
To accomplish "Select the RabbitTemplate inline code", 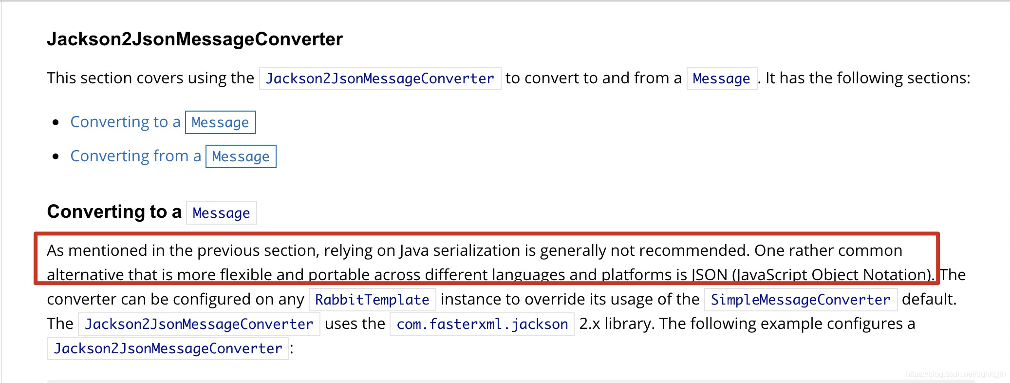I will point(373,300).
